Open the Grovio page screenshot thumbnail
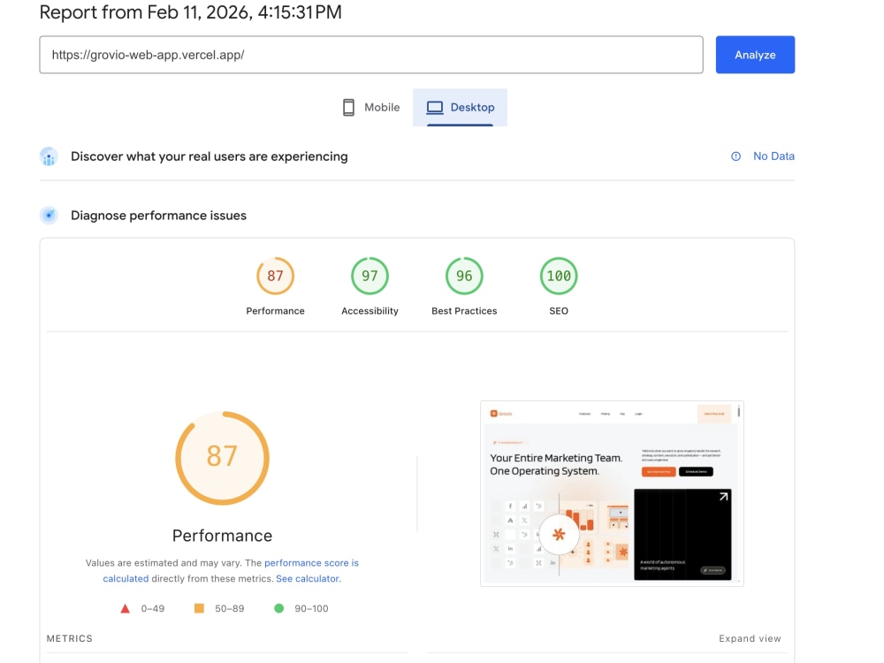Viewport: 884px width, 663px height. [x=612, y=493]
